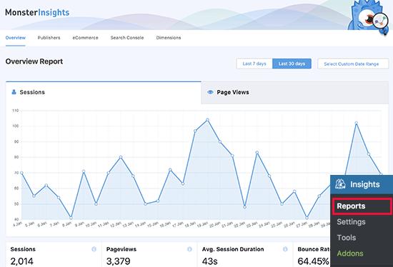The width and height of the screenshot is (393, 267).
Task: Click the Insights menu icon
Action: tap(340, 184)
